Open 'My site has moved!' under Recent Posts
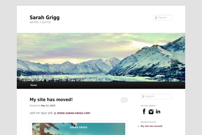Viewport: 202px width, 135px height. [151, 126]
